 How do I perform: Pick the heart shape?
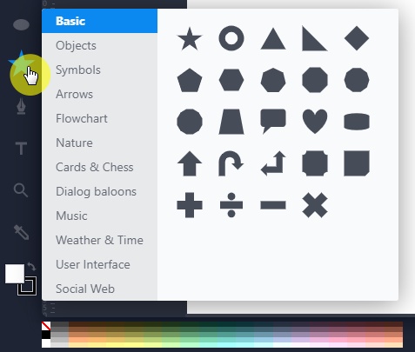point(315,122)
